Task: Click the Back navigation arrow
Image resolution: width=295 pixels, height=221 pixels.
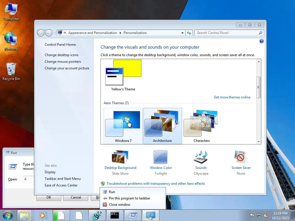Action: [x=41, y=33]
